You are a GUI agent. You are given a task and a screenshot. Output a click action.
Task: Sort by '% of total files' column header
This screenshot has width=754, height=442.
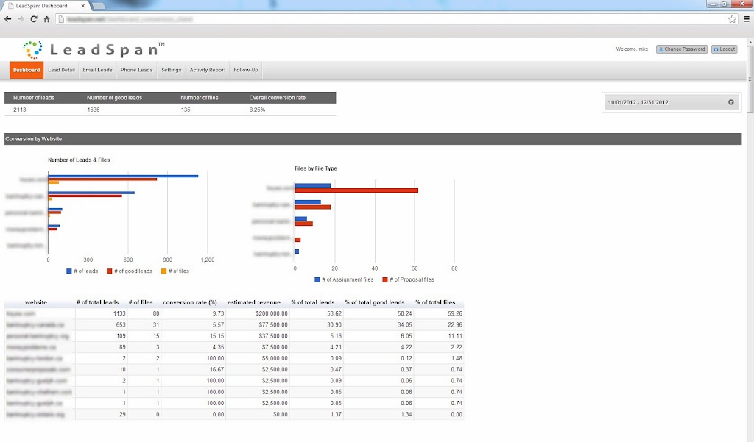coord(435,303)
